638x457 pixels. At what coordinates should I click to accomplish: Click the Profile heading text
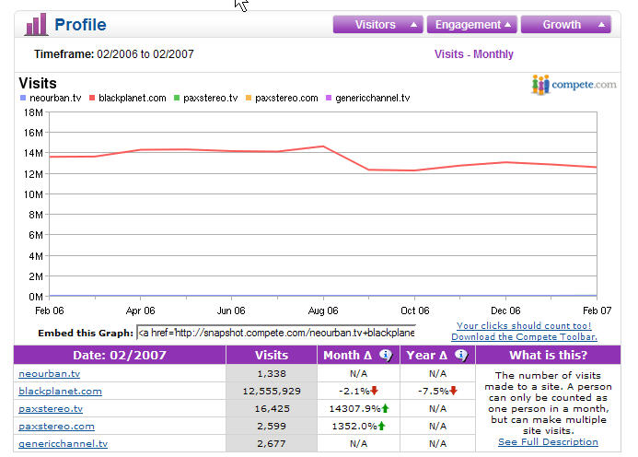[80, 25]
